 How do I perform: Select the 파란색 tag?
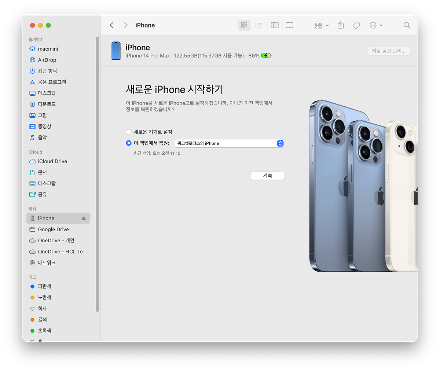[58, 286]
